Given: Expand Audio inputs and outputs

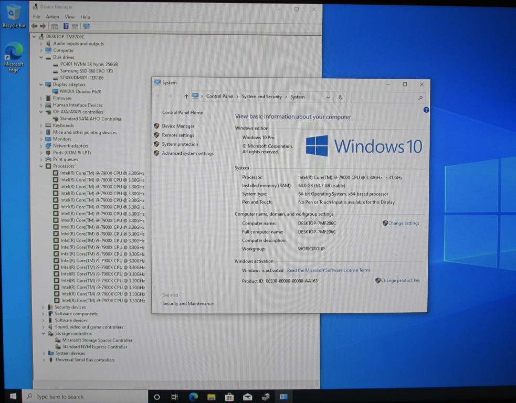Looking at the screenshot, I should tap(41, 44).
